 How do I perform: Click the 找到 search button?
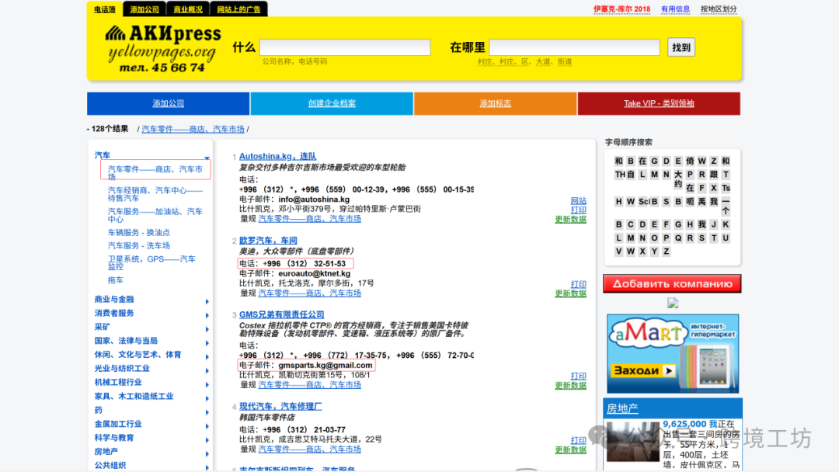click(x=681, y=47)
